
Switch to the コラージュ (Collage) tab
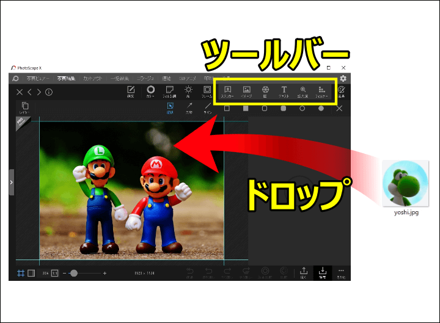click(145, 79)
